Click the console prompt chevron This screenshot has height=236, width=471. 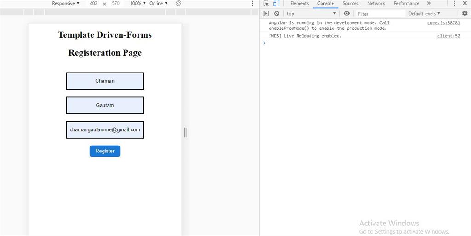264,43
